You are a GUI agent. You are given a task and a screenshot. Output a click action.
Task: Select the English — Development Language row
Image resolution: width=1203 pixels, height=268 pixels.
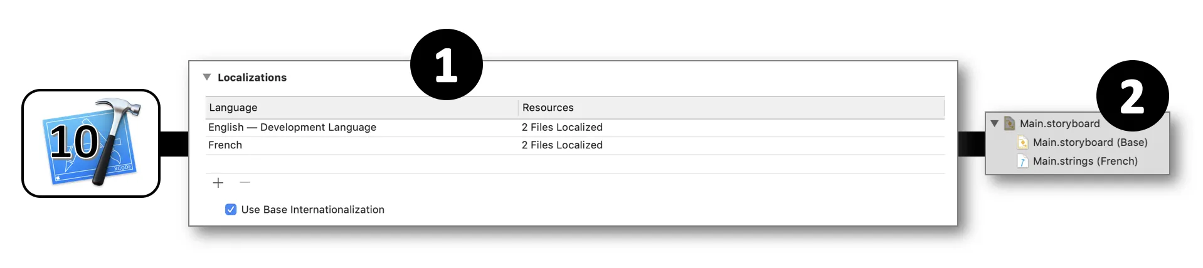pos(292,127)
